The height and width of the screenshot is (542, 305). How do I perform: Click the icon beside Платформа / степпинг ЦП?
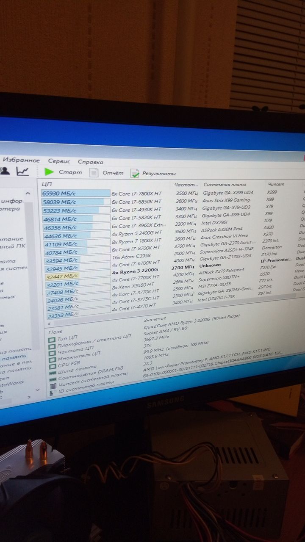[x=51, y=347]
